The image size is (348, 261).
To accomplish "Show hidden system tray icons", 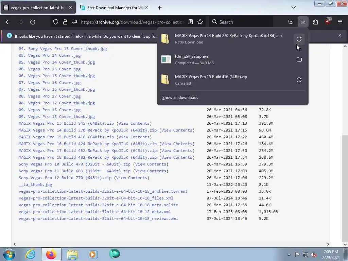I will 289,255.
